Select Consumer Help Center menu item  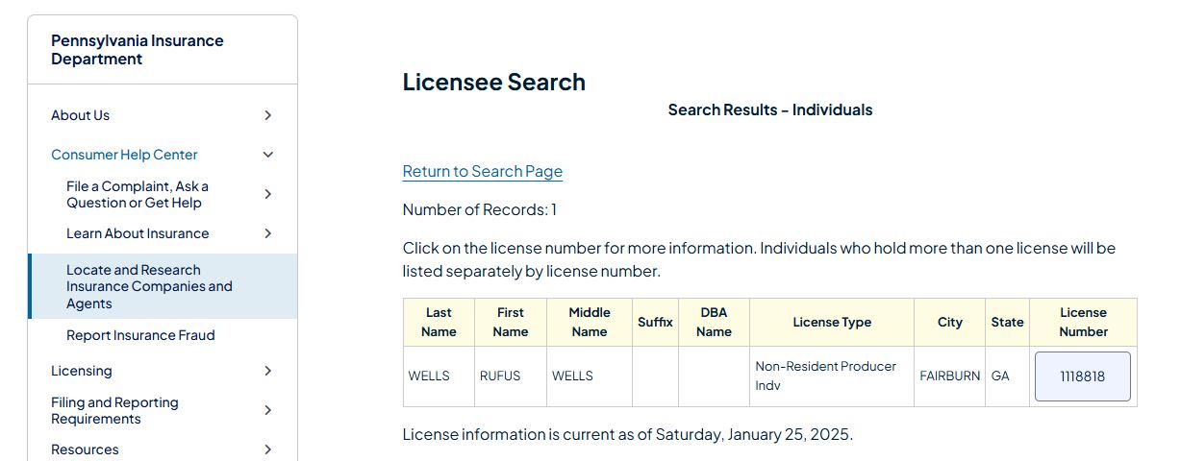pos(124,155)
